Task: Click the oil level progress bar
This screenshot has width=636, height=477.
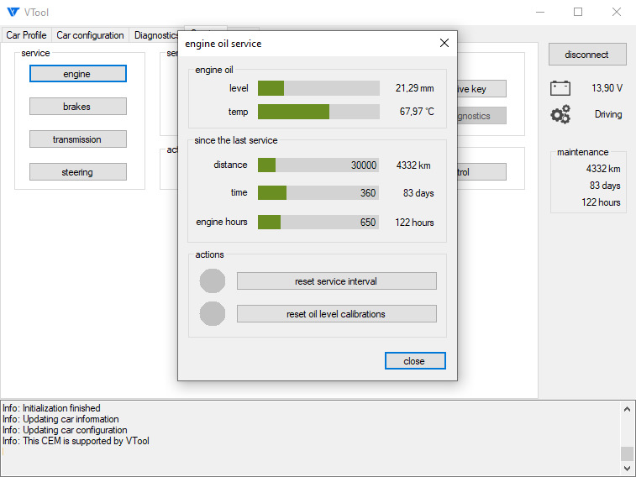Action: [318, 88]
